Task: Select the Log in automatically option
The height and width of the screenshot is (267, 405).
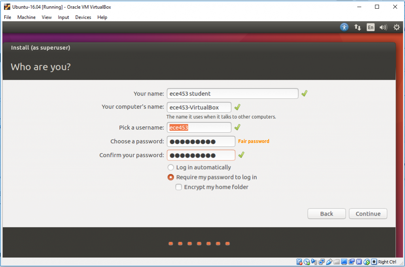Action: [x=171, y=167]
